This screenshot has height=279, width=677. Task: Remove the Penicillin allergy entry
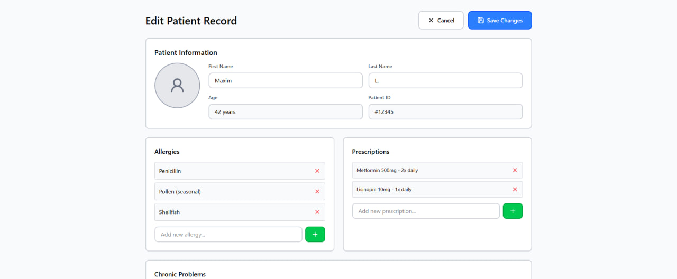click(x=317, y=171)
